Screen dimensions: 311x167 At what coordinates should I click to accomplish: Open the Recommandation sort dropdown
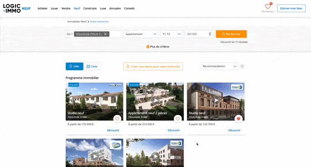(219, 66)
